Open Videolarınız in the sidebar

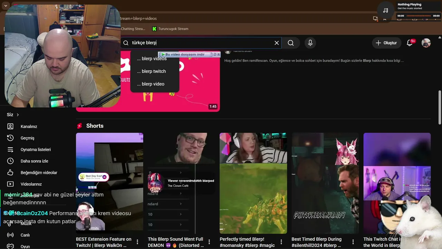coord(31,184)
